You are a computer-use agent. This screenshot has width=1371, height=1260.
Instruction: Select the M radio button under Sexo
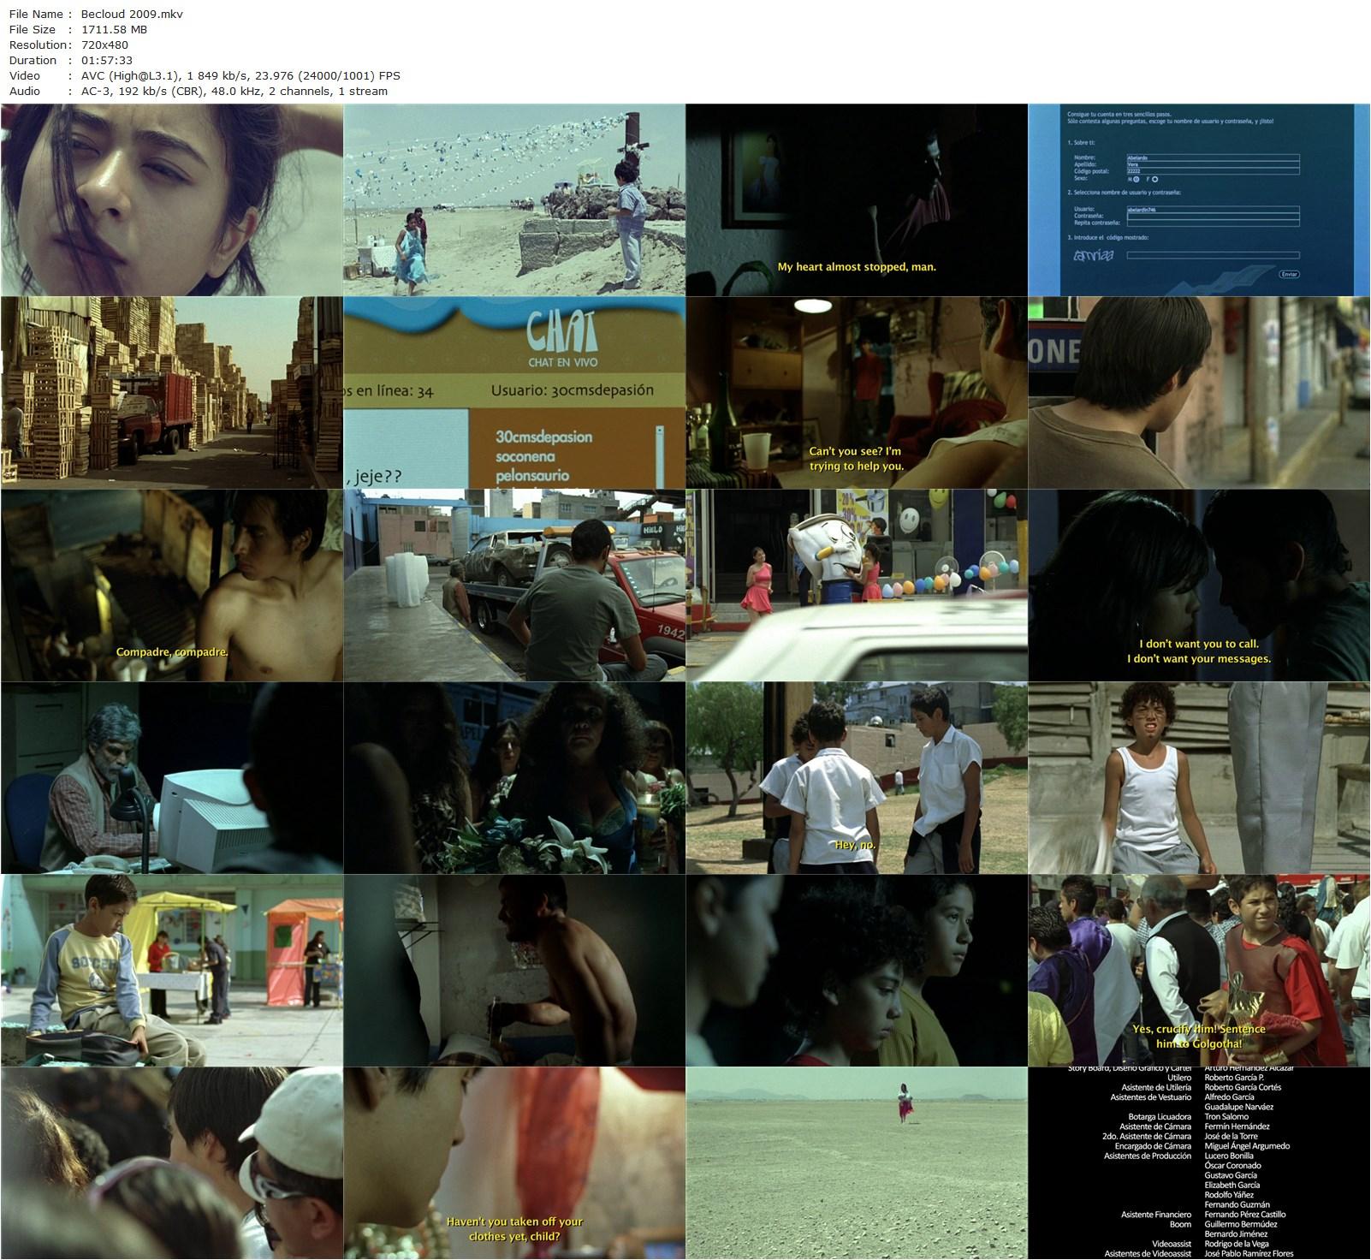1136,179
